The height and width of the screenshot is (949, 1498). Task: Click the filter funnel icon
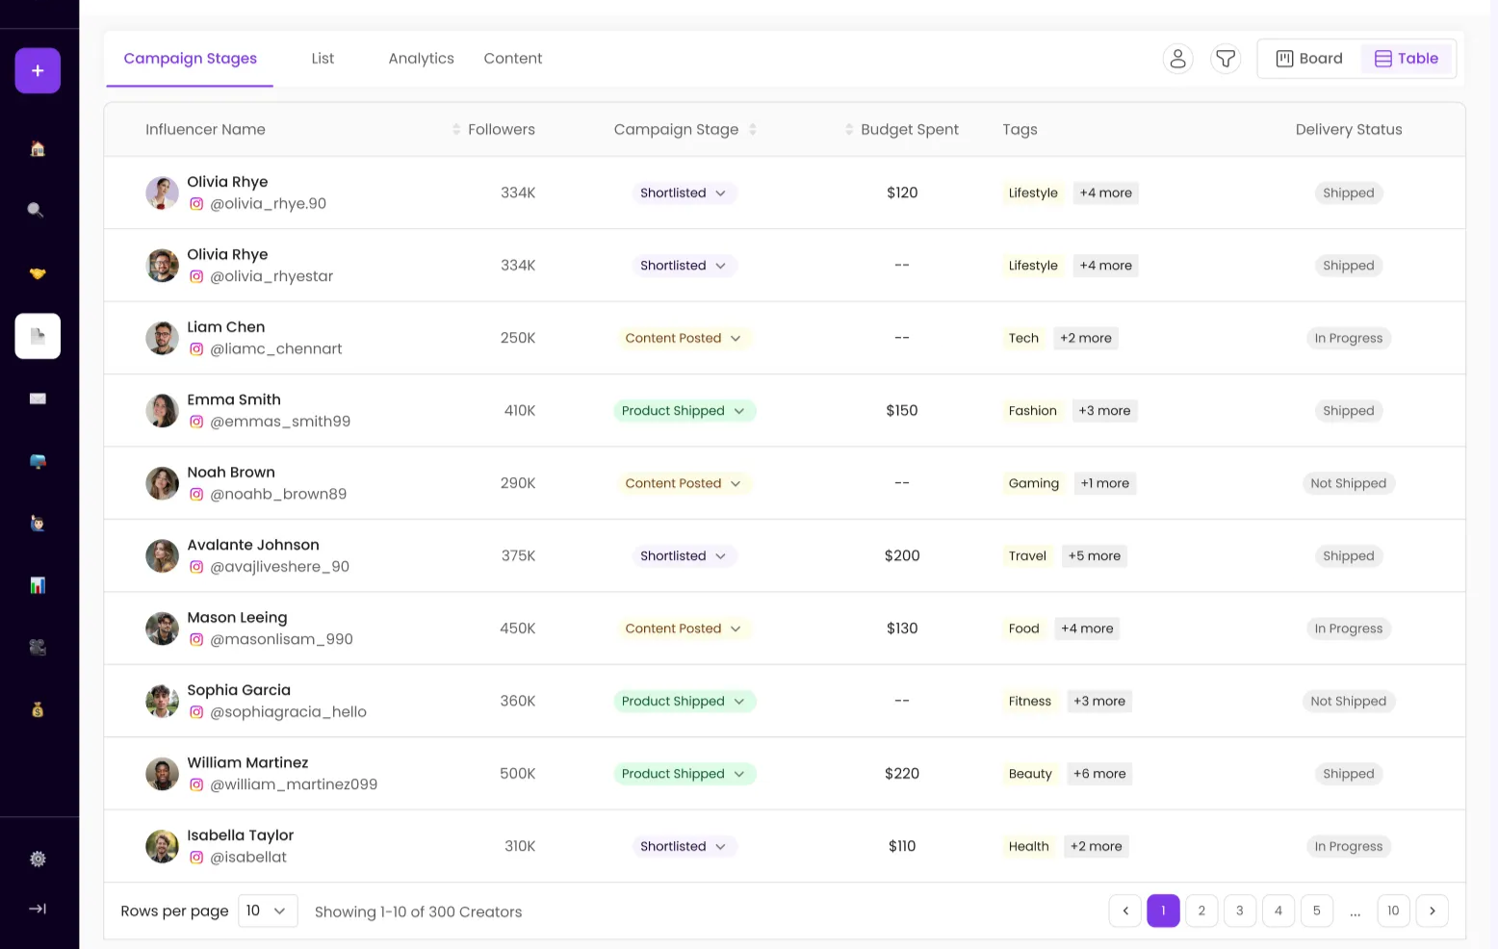point(1226,59)
